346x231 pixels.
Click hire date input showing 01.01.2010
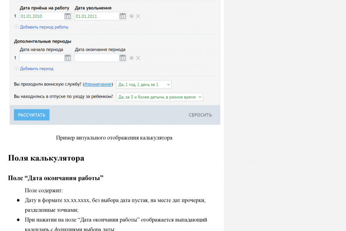(42, 16)
